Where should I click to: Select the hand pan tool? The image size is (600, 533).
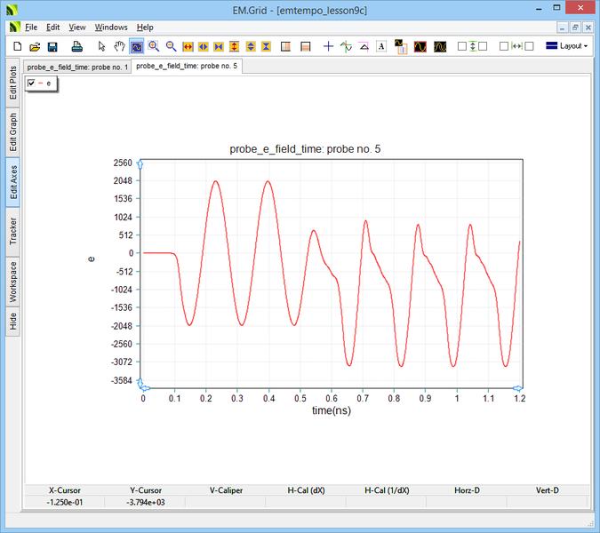[x=120, y=46]
